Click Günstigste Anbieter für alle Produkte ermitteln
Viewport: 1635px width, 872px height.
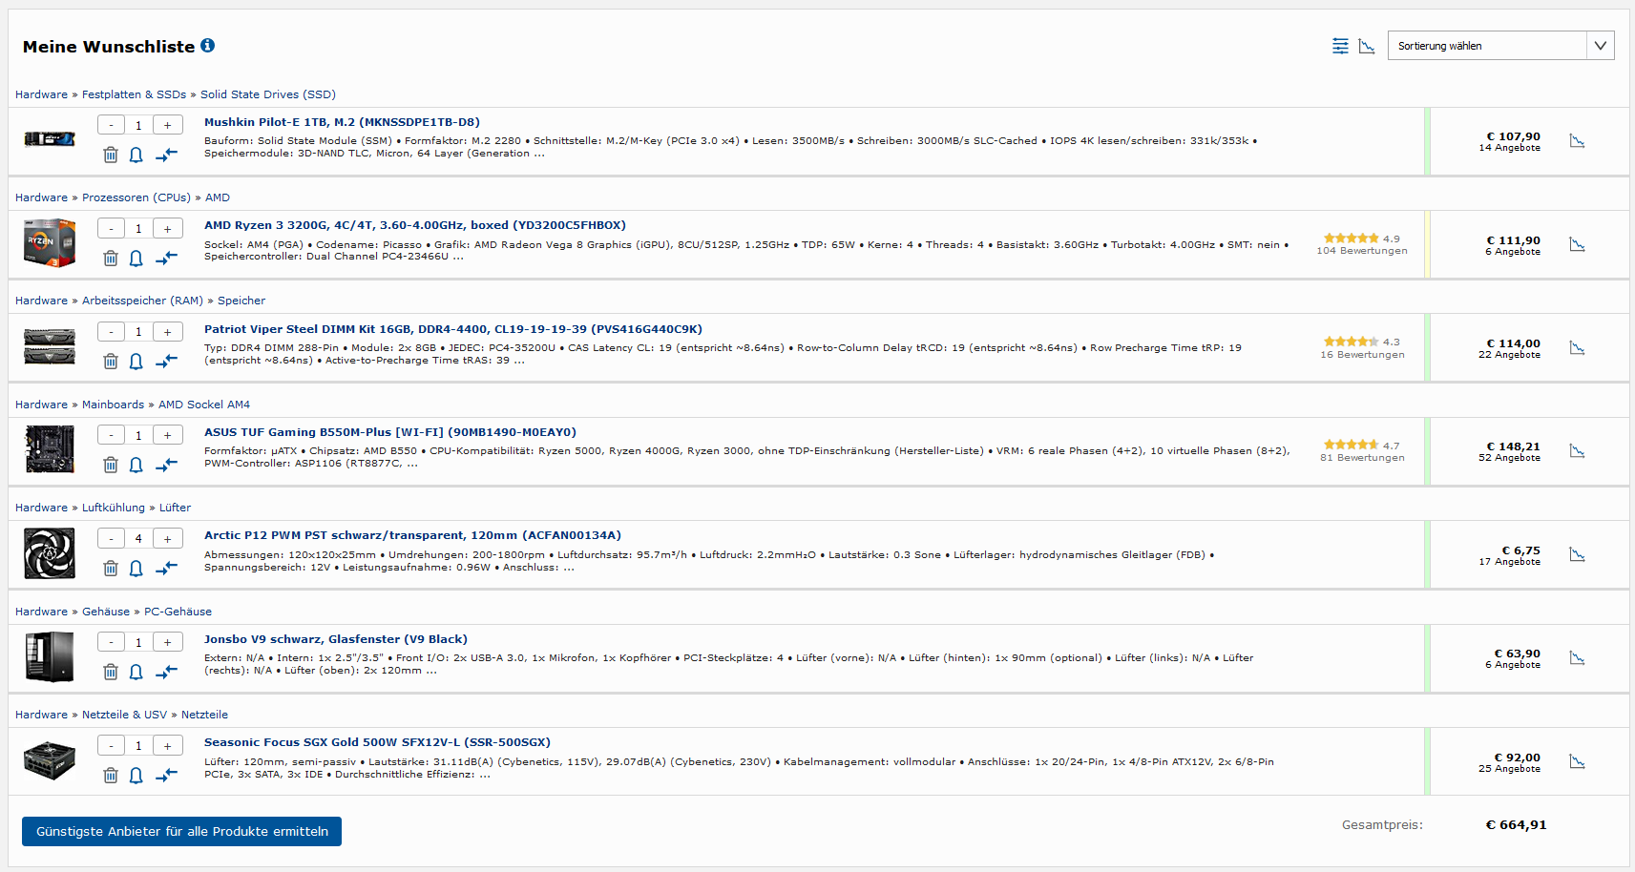pos(181,831)
